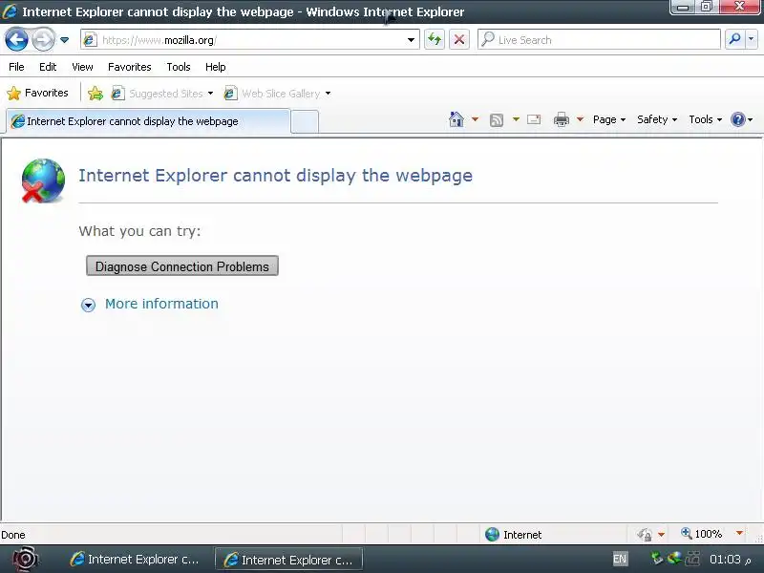Viewport: 764px width, 573px height.
Task: Expand the Home button dropdown arrow
Action: 475,119
